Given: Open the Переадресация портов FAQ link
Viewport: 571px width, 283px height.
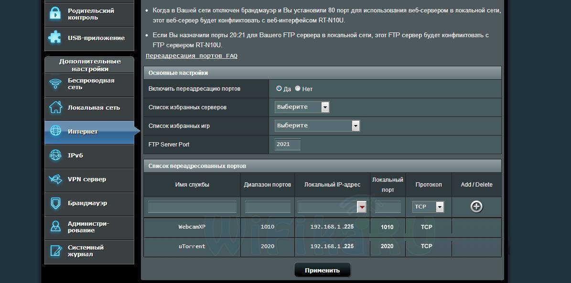Looking at the screenshot, I should pos(191,56).
